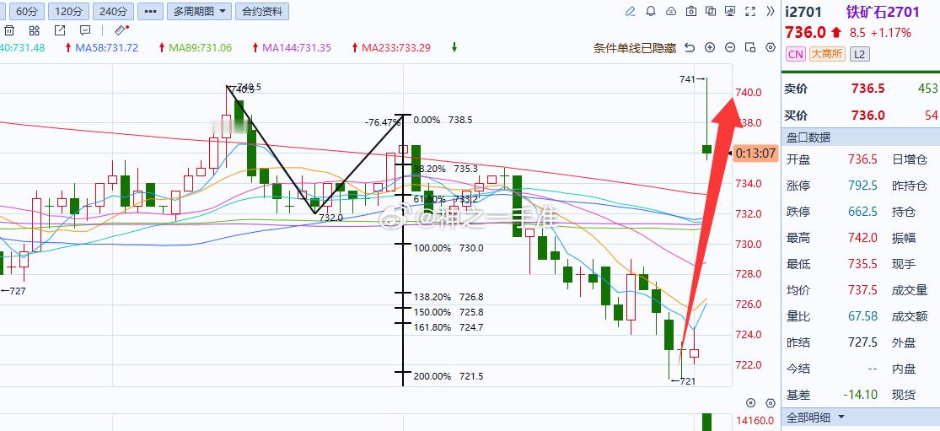Viewport: 940px width, 431px height.
Task: Expand 多周期图 dropdown
Action: [200, 11]
